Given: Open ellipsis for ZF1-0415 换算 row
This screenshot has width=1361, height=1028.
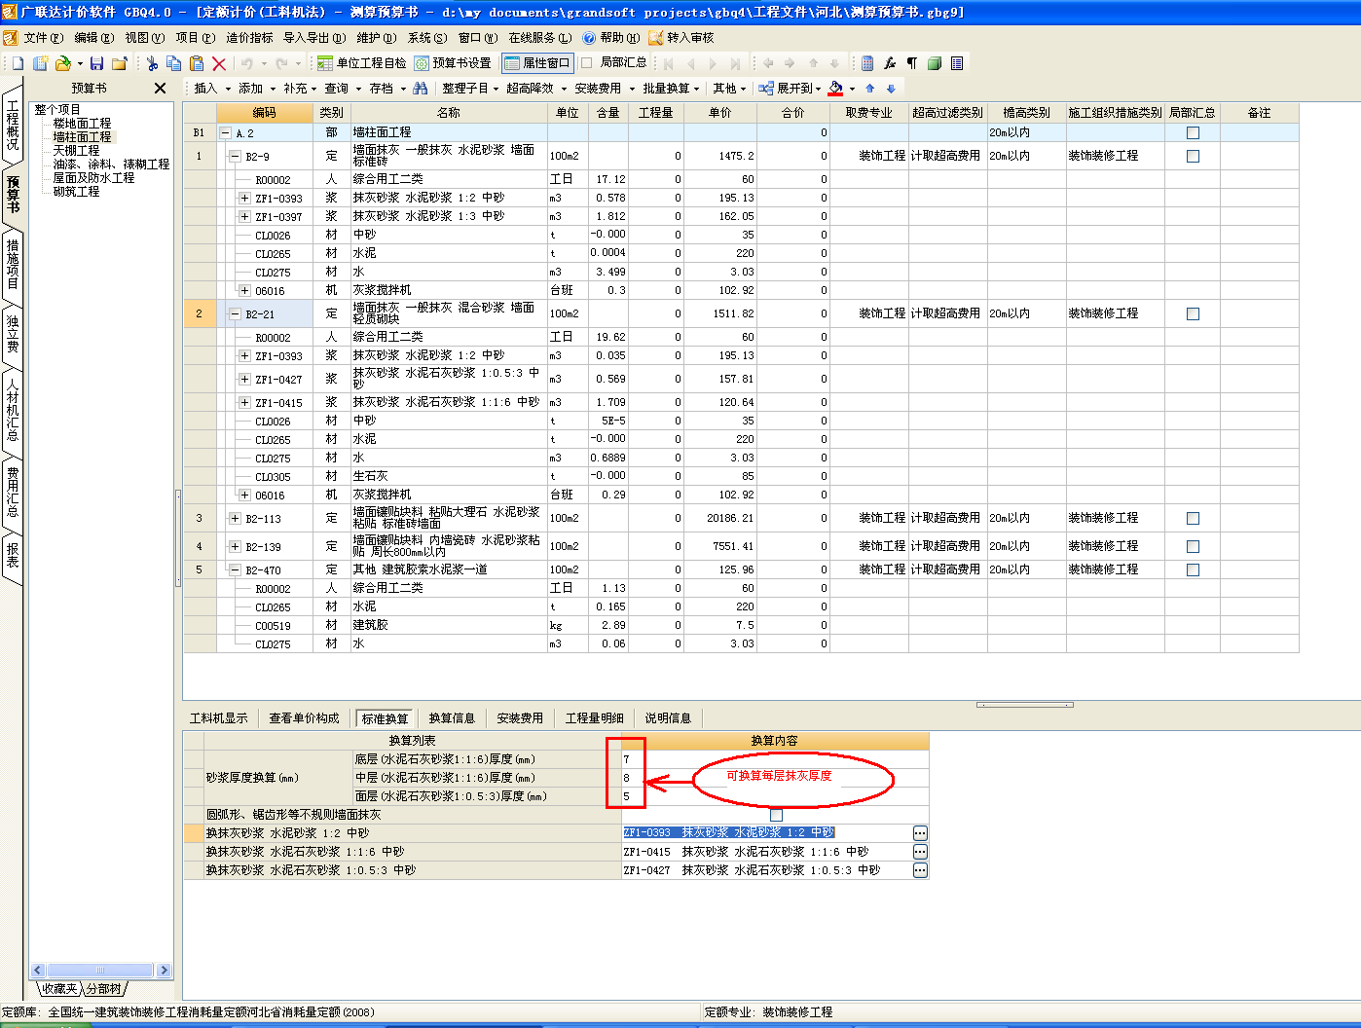Looking at the screenshot, I should click(920, 852).
